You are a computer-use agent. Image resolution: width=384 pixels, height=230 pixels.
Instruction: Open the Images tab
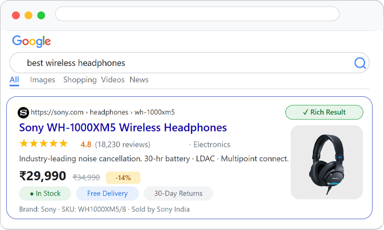click(43, 80)
